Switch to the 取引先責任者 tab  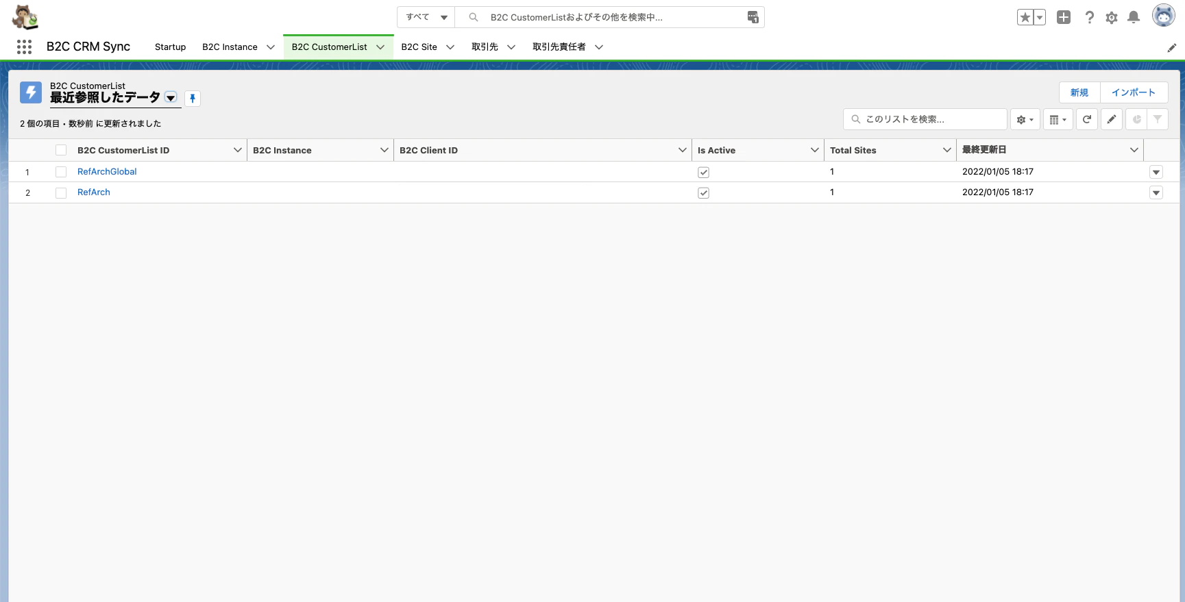(559, 47)
